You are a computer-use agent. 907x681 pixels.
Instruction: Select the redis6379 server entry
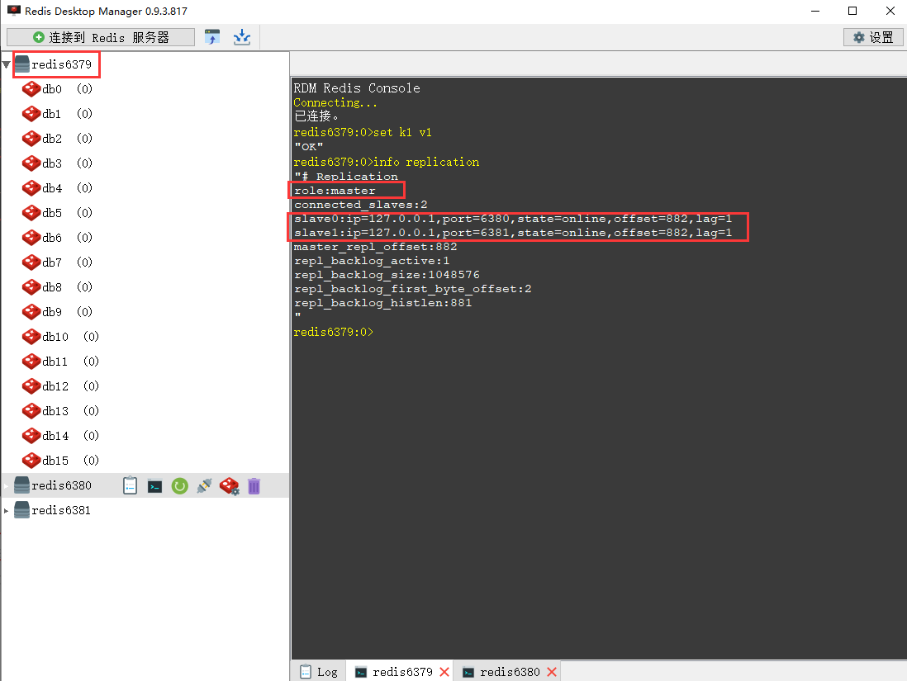click(53, 64)
